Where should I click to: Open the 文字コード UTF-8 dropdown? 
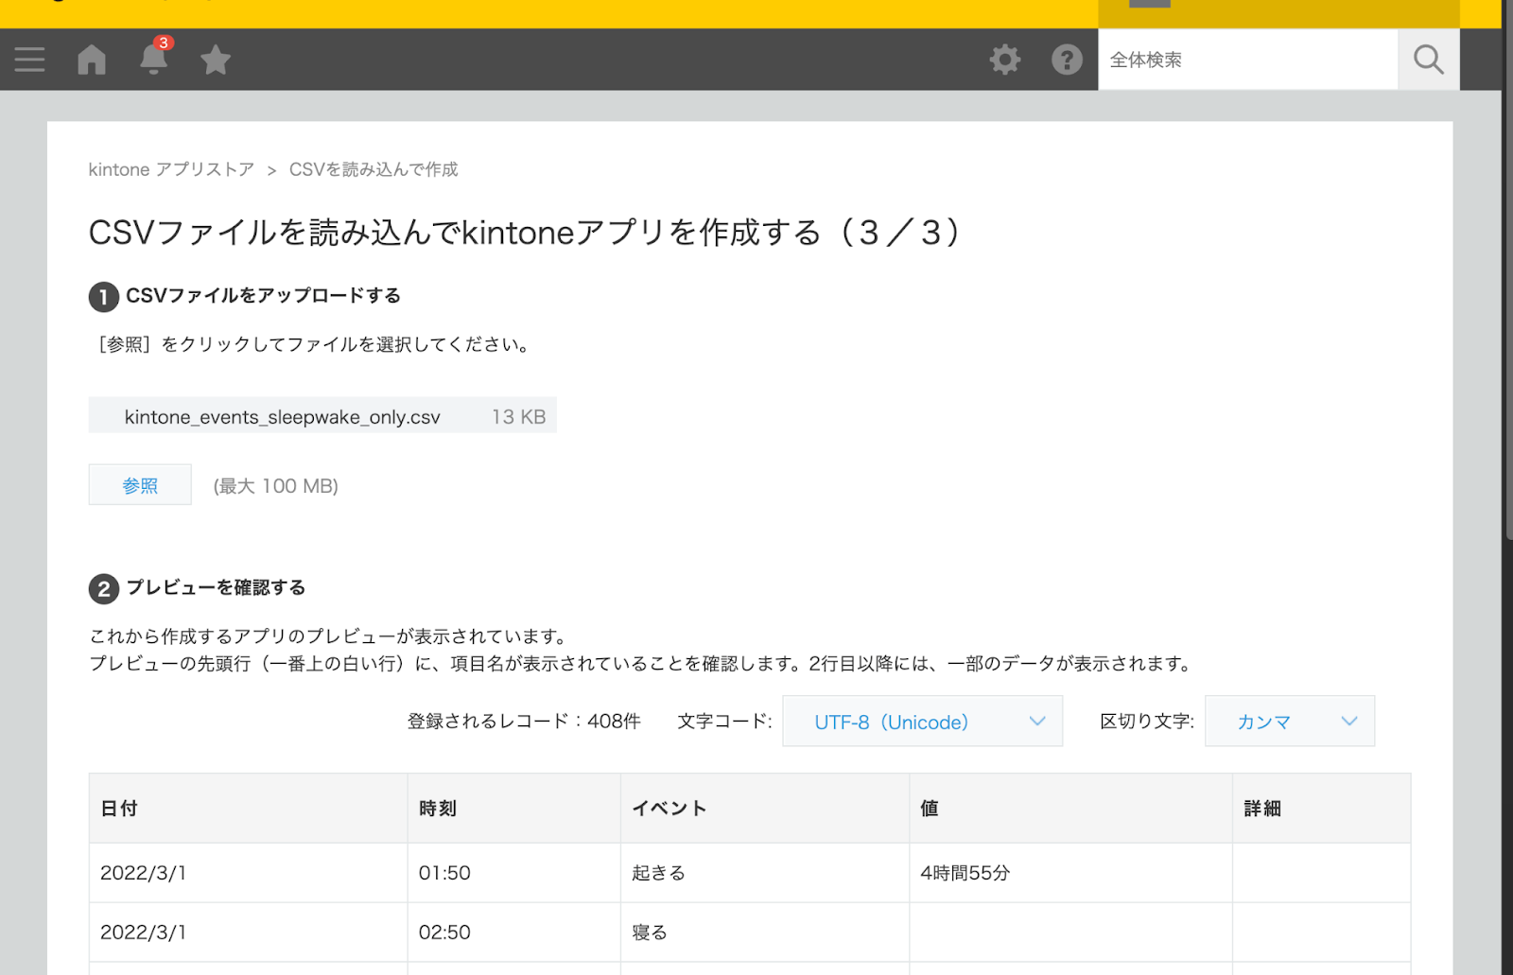(x=922, y=722)
